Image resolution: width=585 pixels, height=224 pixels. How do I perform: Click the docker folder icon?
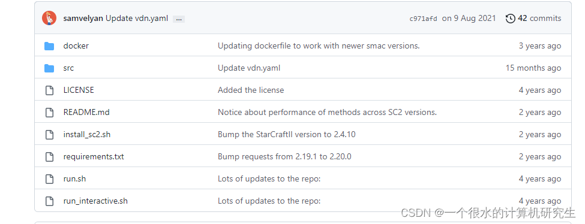click(49, 46)
